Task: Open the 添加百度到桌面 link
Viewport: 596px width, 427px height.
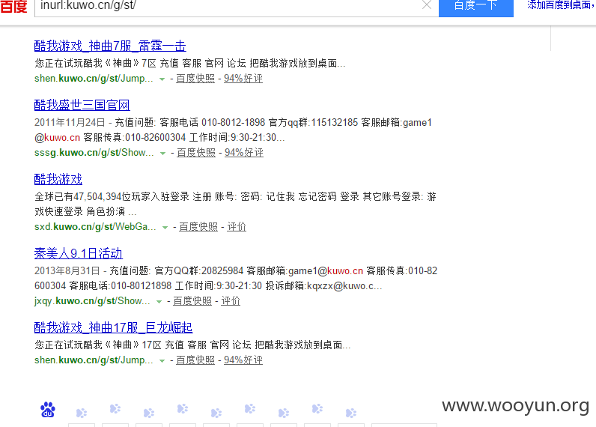Action: coord(559,5)
